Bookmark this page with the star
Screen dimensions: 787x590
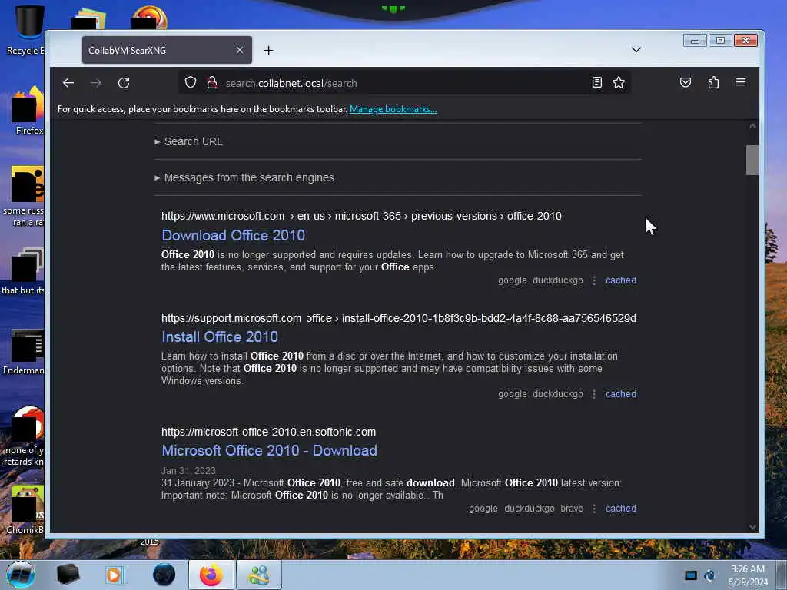point(619,82)
